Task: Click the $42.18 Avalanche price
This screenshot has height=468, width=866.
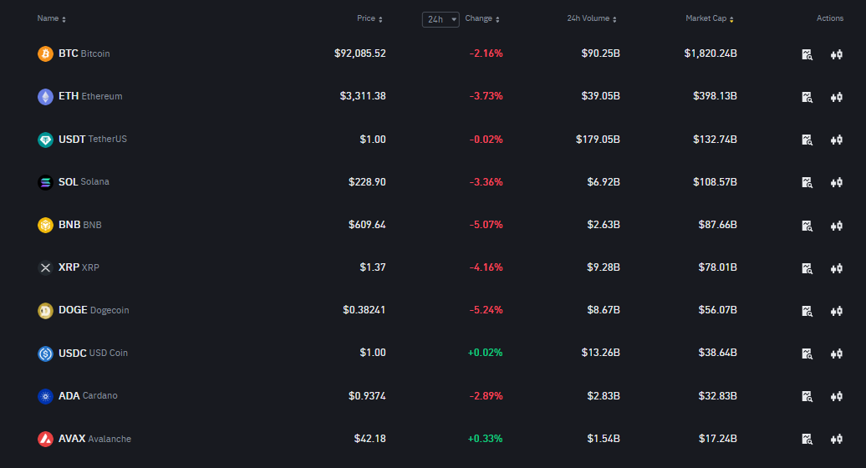Action: [370, 439]
